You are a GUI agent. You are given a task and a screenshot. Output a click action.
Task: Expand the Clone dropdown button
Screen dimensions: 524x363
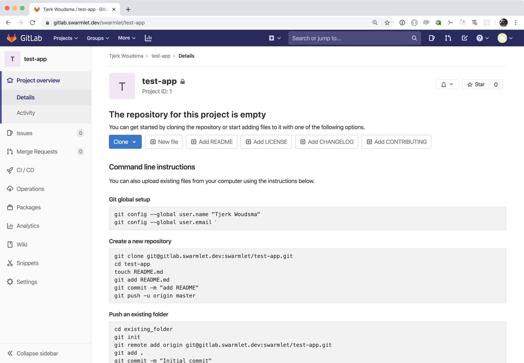125,142
